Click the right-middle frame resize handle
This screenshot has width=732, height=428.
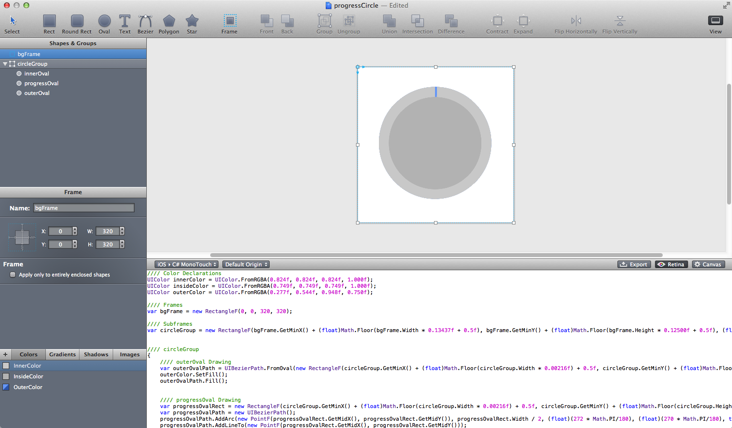514,145
